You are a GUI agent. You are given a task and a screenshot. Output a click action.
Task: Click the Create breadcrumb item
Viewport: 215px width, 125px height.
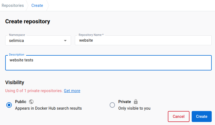37,5
